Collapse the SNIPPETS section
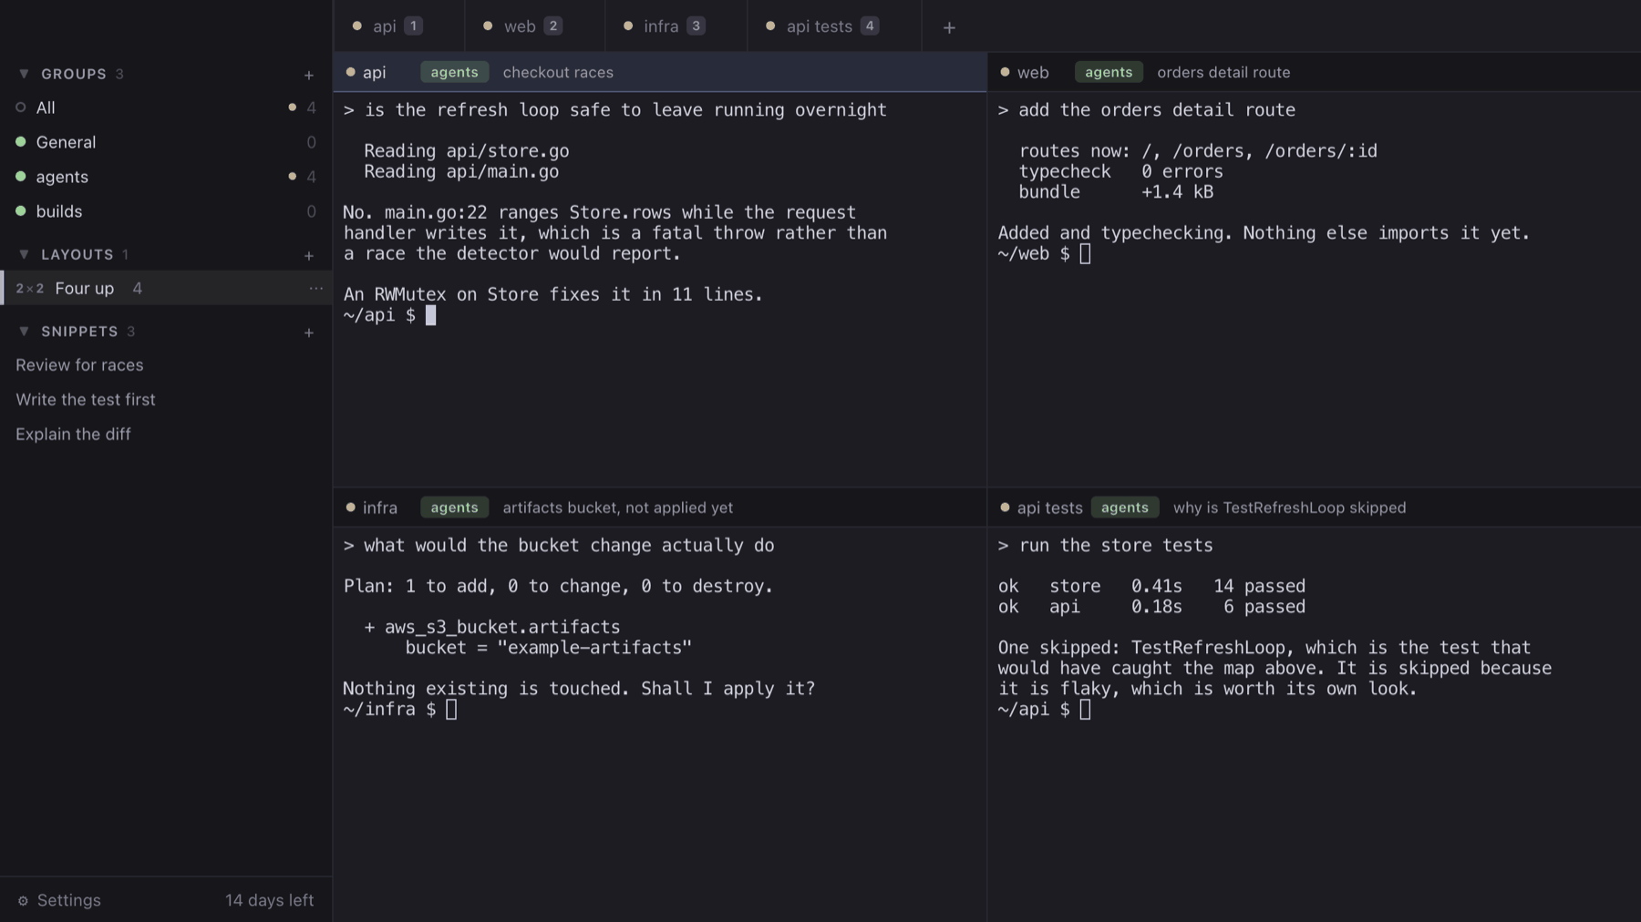This screenshot has width=1641, height=922. click(x=25, y=332)
